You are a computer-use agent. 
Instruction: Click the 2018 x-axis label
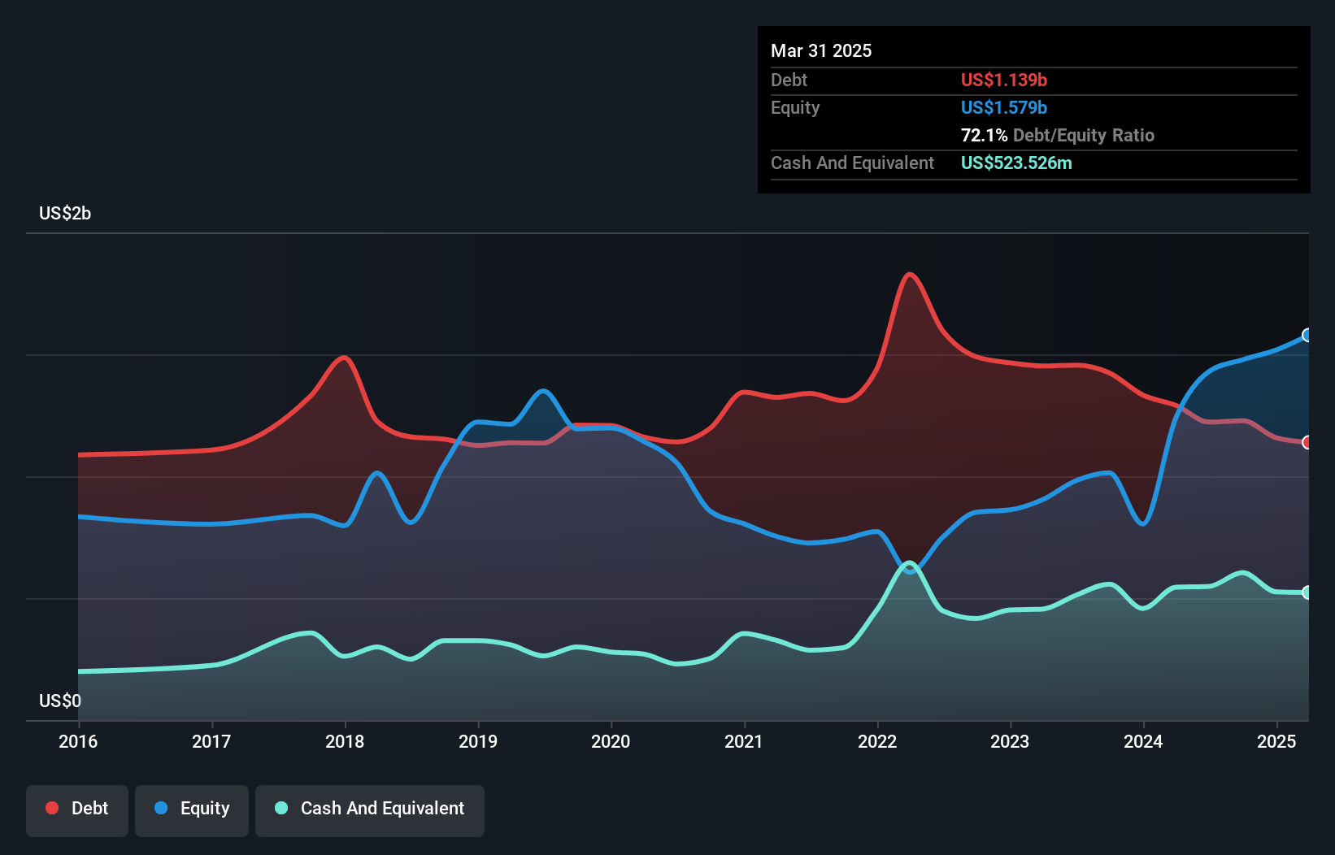[x=345, y=741]
